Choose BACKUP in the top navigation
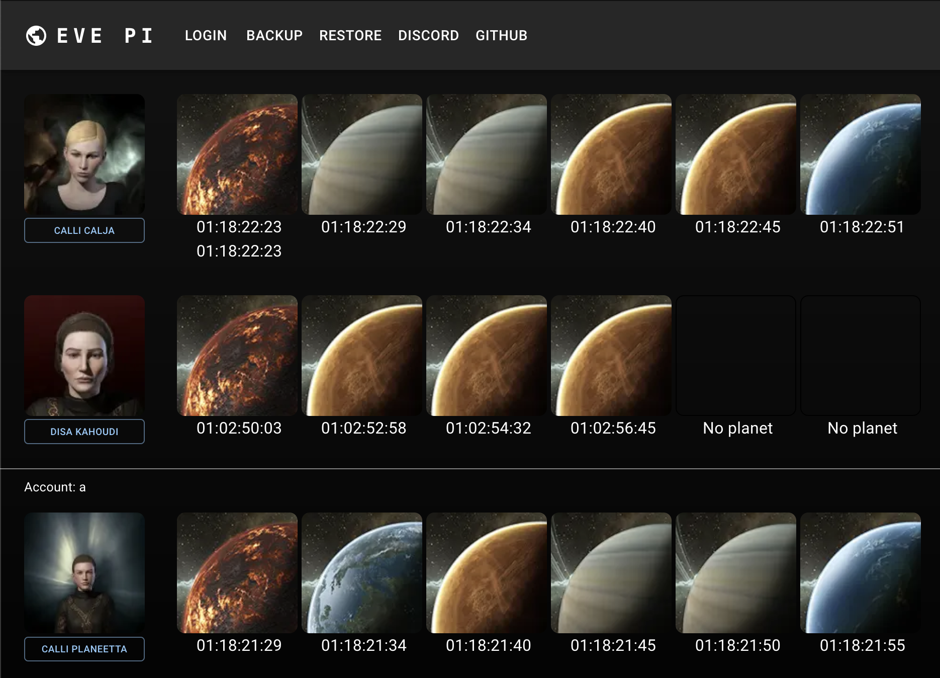 tap(274, 36)
